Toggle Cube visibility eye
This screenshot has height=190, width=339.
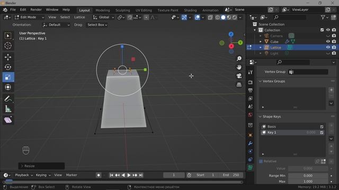click(328, 41)
